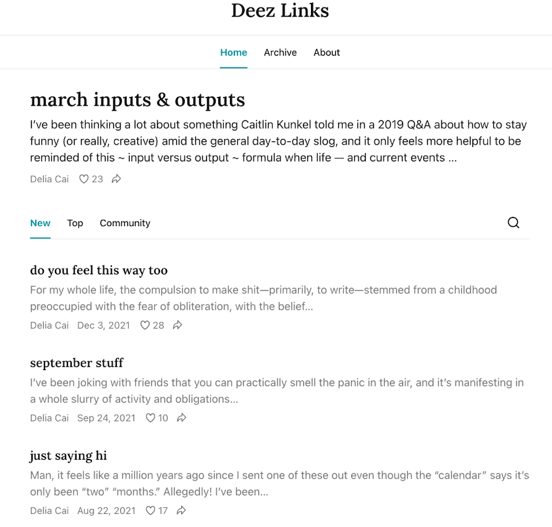552x527 pixels.
Task: Click heart icon on do you feel this way too
Action: [x=145, y=325]
